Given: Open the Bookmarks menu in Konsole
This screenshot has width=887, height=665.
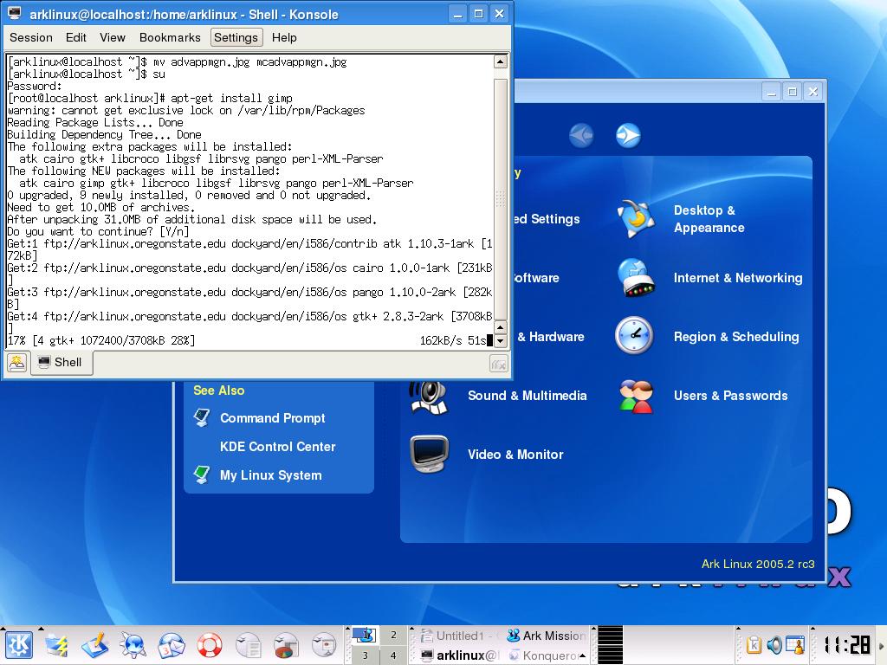Looking at the screenshot, I should click(x=170, y=37).
